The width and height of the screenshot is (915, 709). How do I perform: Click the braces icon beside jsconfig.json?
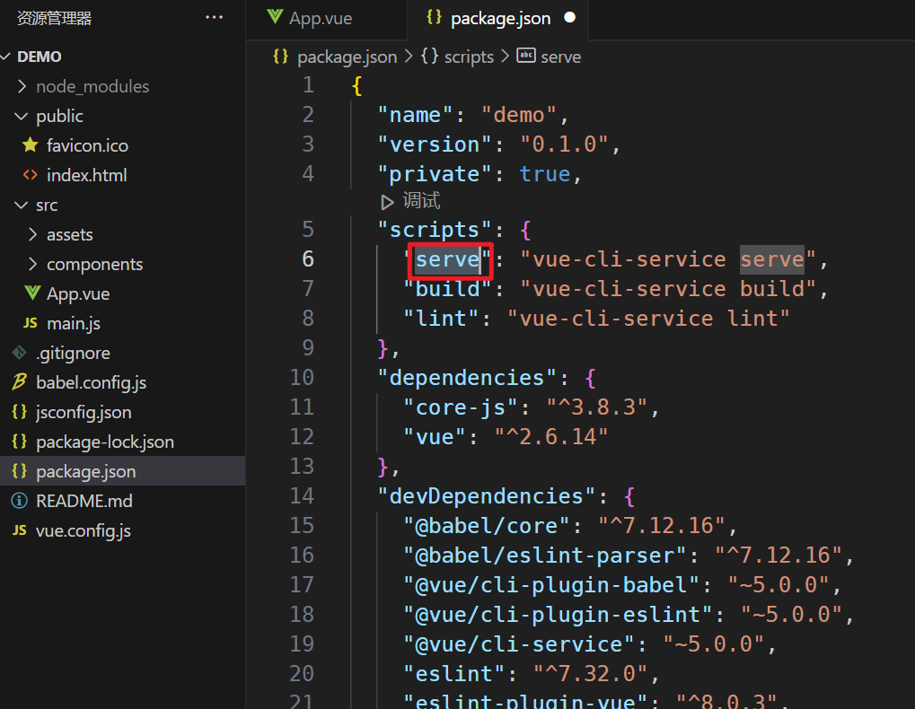tap(19, 412)
